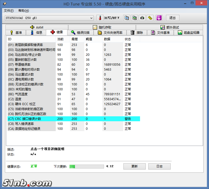209x189 pixels.
Task: Click the next-update green progress bar
Action: pos(87,166)
